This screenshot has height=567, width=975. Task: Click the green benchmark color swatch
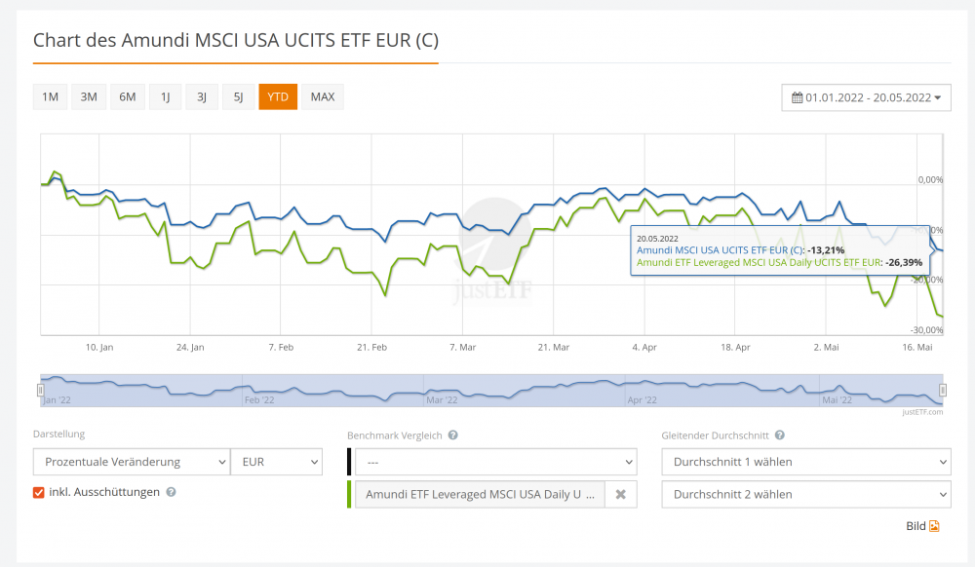349,494
